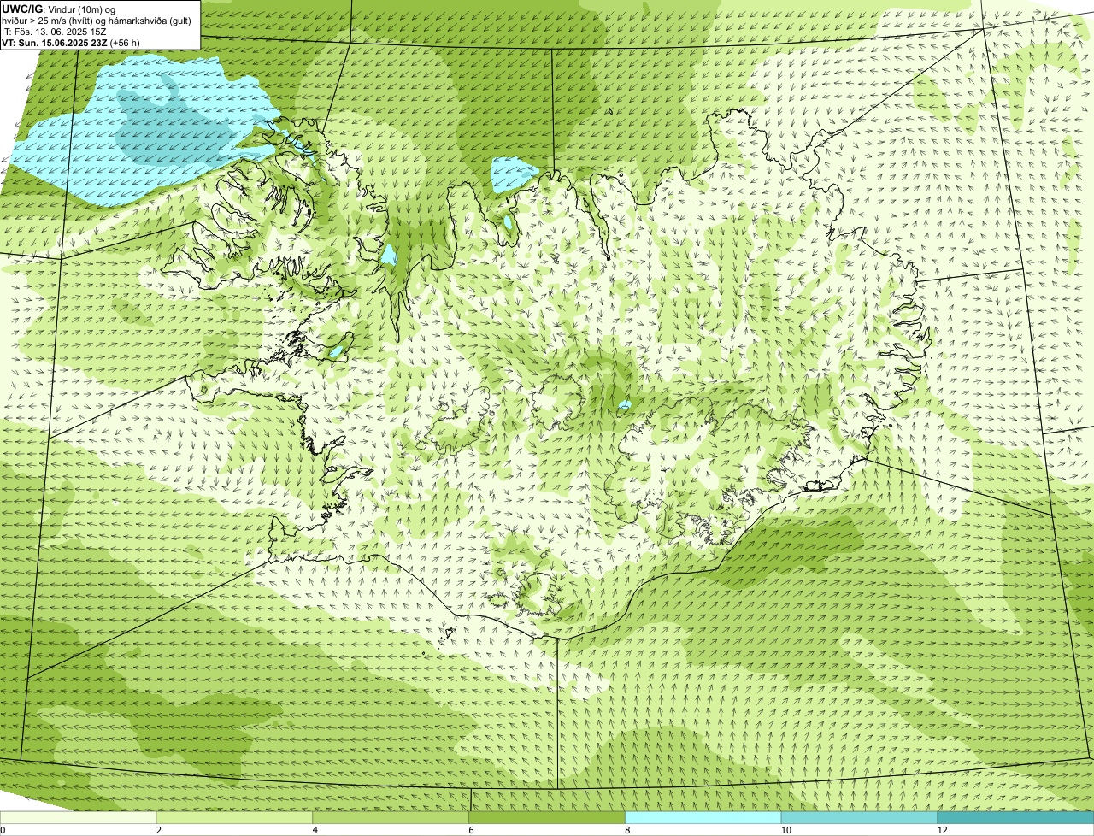This screenshot has height=836, width=1094.
Task: Click the light green 2–4 legend color segment
Action: (x=236, y=817)
